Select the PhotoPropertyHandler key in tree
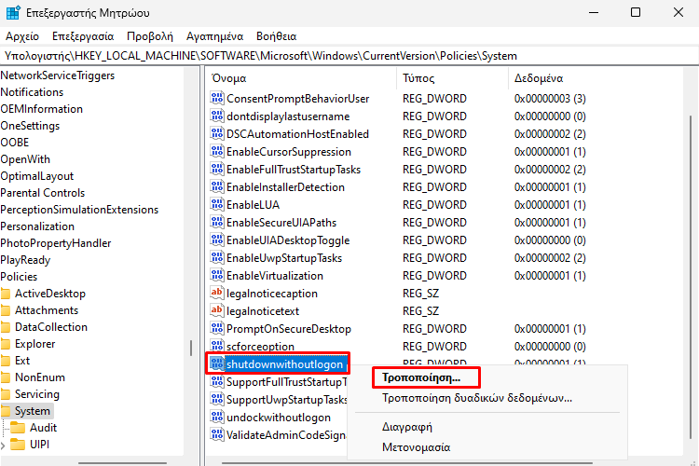This screenshot has height=466, width=699. click(56, 243)
